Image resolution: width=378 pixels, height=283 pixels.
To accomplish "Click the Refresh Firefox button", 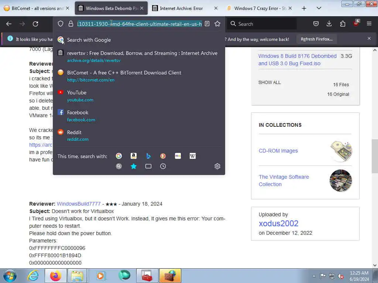I will point(316,39).
